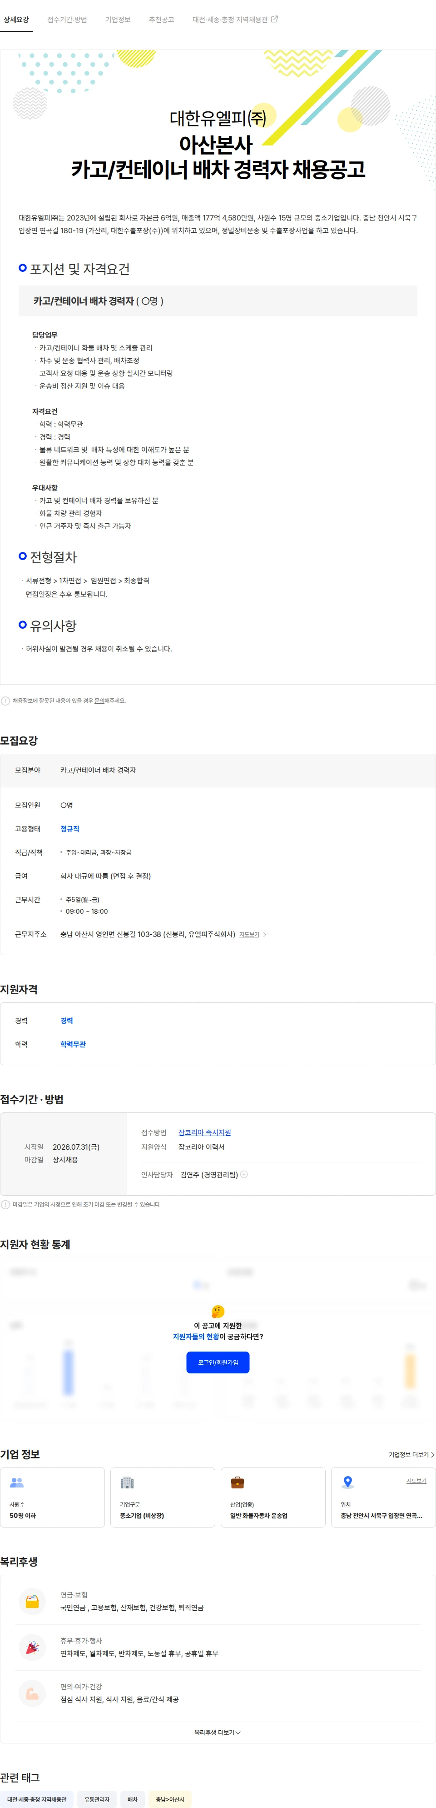Click 2026.07.31(금) start date
The image size is (436, 1808).
click(x=76, y=1147)
